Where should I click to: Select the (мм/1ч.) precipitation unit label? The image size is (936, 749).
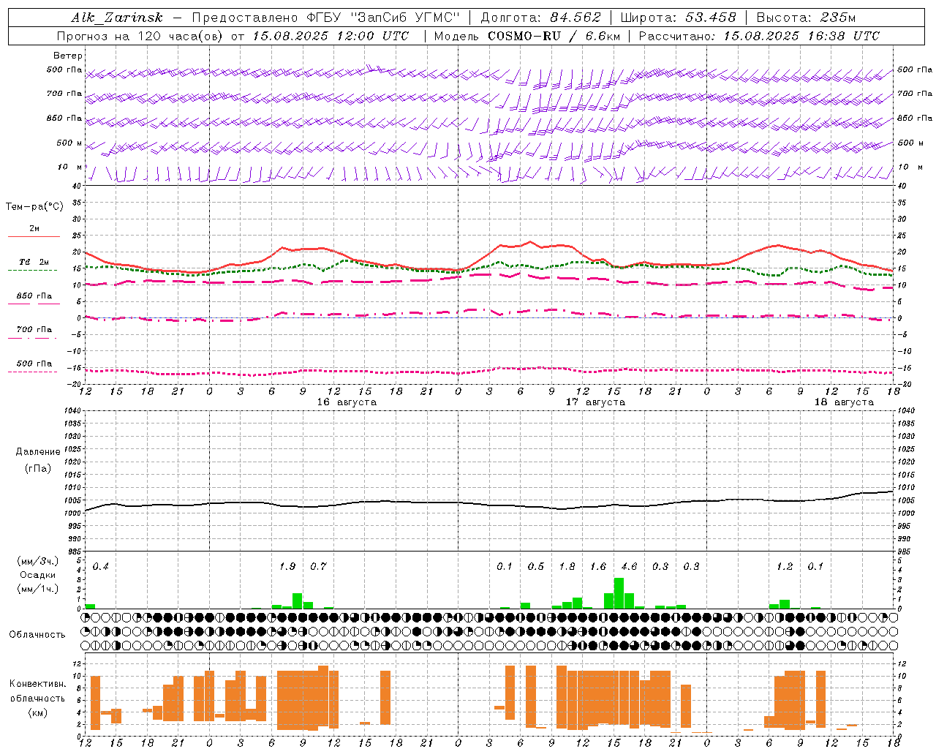38,589
